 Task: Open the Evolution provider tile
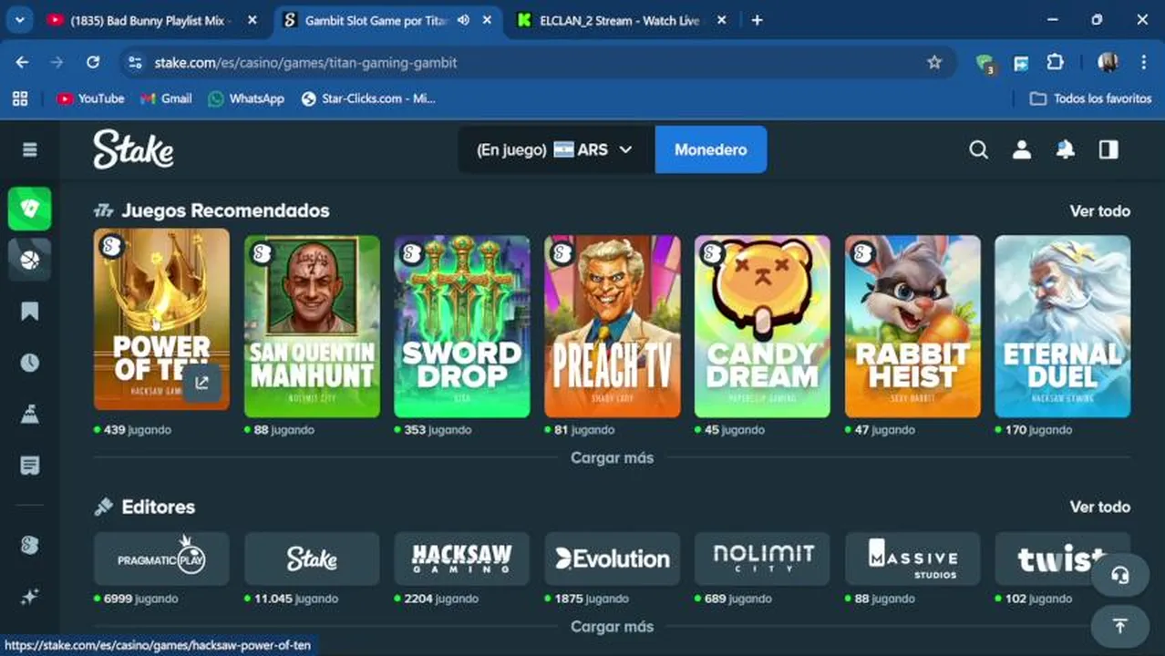click(612, 559)
